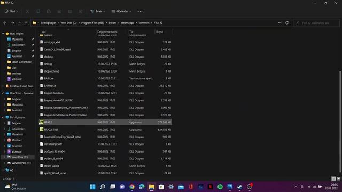Screen dimensions: 342x192
Task: Collapse OneDrive - Personal tree node
Action: (3, 93)
